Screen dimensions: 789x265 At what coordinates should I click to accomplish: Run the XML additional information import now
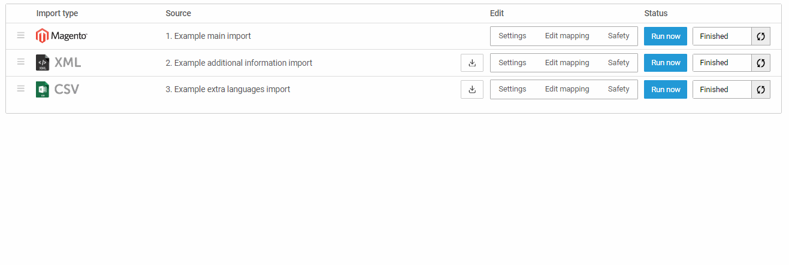click(x=666, y=63)
